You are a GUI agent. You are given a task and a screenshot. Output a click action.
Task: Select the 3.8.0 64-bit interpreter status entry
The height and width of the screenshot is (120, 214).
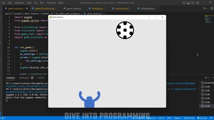[x=189, y=118]
